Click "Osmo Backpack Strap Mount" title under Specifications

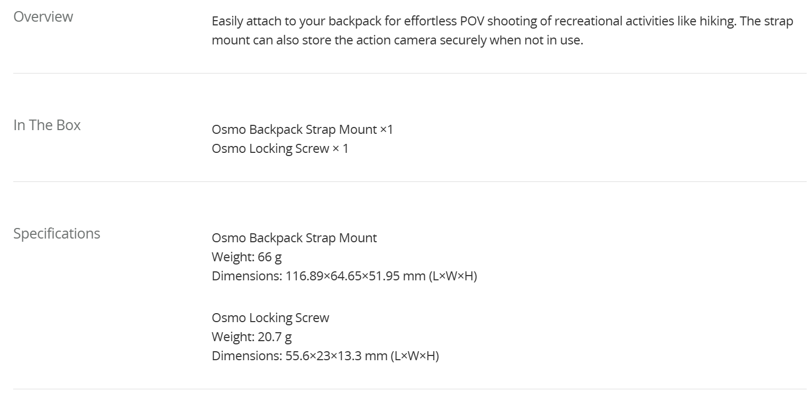coord(294,238)
